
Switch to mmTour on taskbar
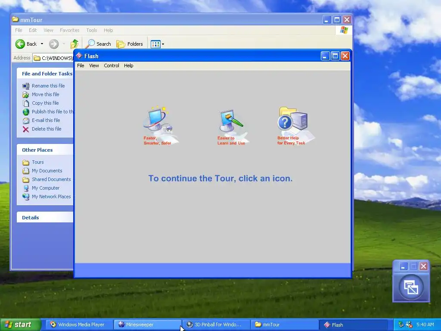[284, 325]
